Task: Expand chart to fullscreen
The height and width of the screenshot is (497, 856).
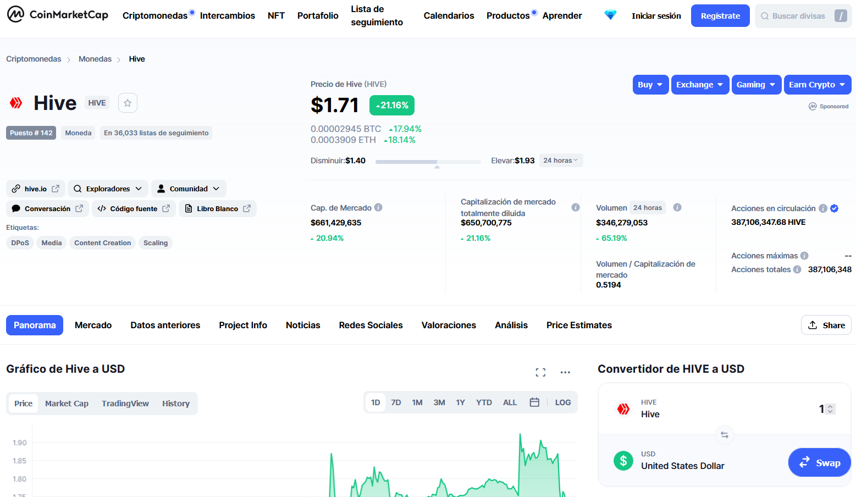Action: [540, 372]
